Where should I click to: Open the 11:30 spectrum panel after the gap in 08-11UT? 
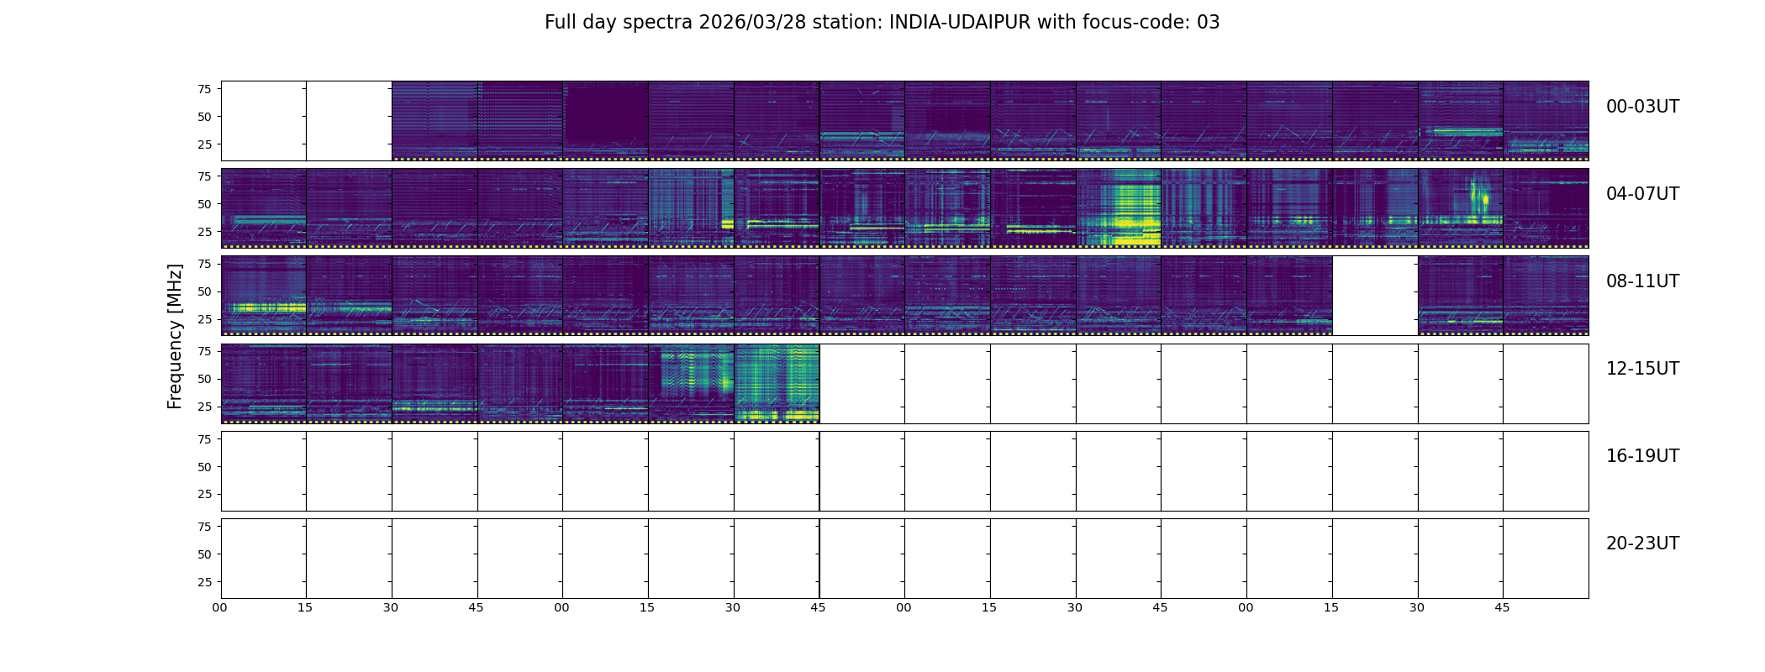[x=1460, y=295]
